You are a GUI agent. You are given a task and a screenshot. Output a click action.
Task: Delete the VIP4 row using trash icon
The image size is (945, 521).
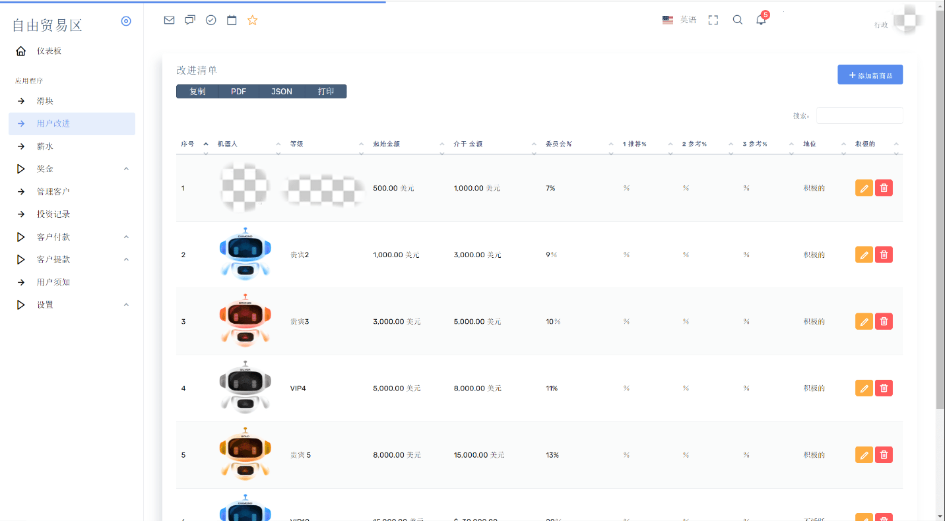click(884, 388)
